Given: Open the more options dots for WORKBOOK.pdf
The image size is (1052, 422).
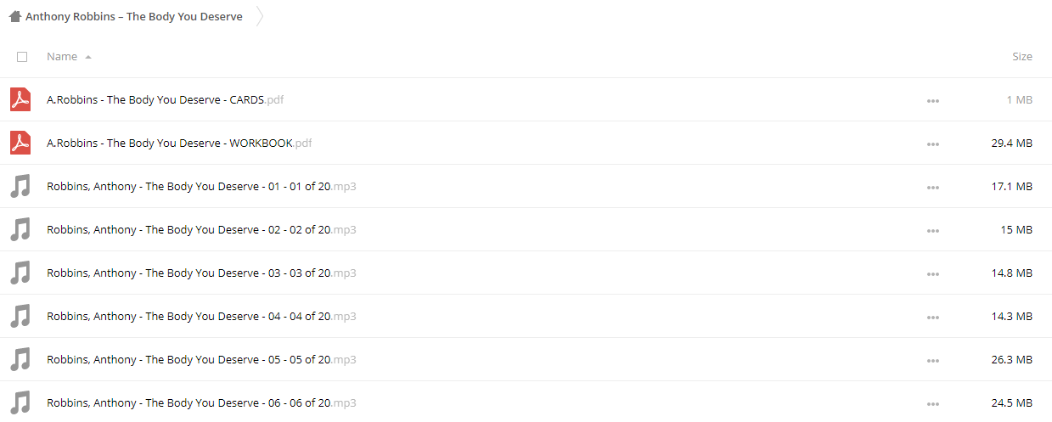Looking at the screenshot, I should point(933,143).
